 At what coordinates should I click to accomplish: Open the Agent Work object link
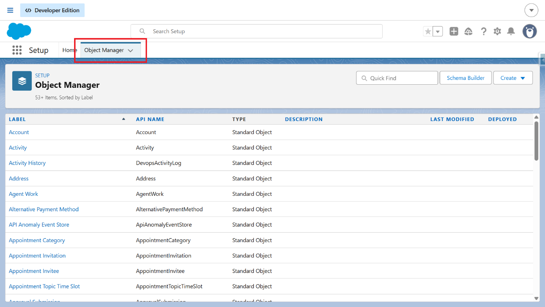tap(23, 194)
